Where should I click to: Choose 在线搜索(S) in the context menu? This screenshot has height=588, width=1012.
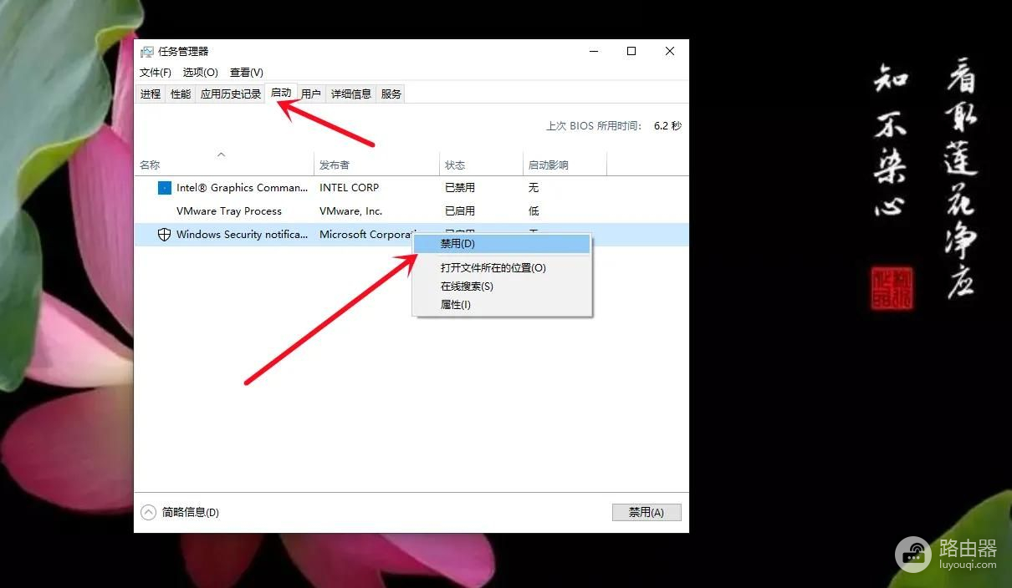point(502,286)
